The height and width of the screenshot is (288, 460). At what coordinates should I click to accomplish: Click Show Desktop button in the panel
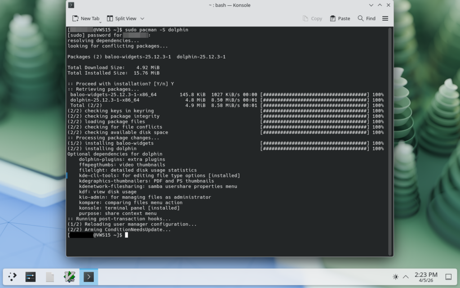click(448, 277)
